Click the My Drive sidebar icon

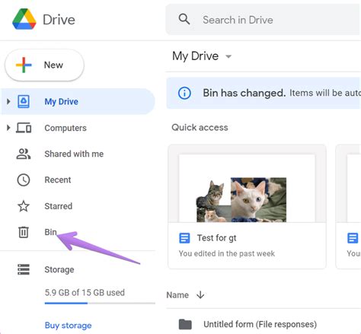(x=24, y=101)
